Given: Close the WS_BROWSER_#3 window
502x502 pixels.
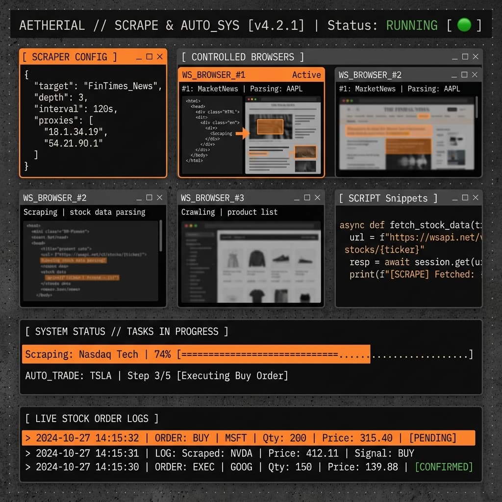Looking at the screenshot, I should (x=317, y=198).
